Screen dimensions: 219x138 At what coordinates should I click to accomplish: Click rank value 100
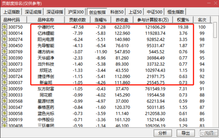click(202, 27)
